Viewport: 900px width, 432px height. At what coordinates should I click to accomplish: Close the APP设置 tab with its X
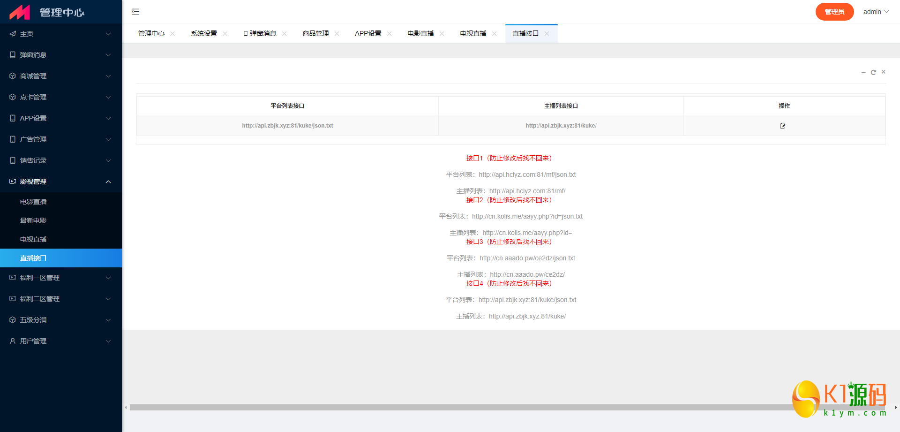[x=389, y=34]
